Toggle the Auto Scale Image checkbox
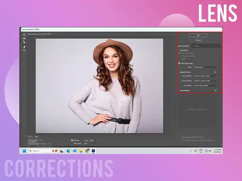 pos(179,63)
